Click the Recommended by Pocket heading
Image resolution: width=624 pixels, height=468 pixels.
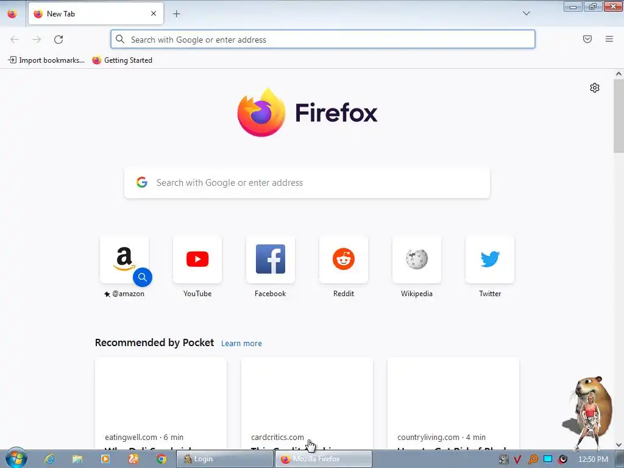point(154,342)
